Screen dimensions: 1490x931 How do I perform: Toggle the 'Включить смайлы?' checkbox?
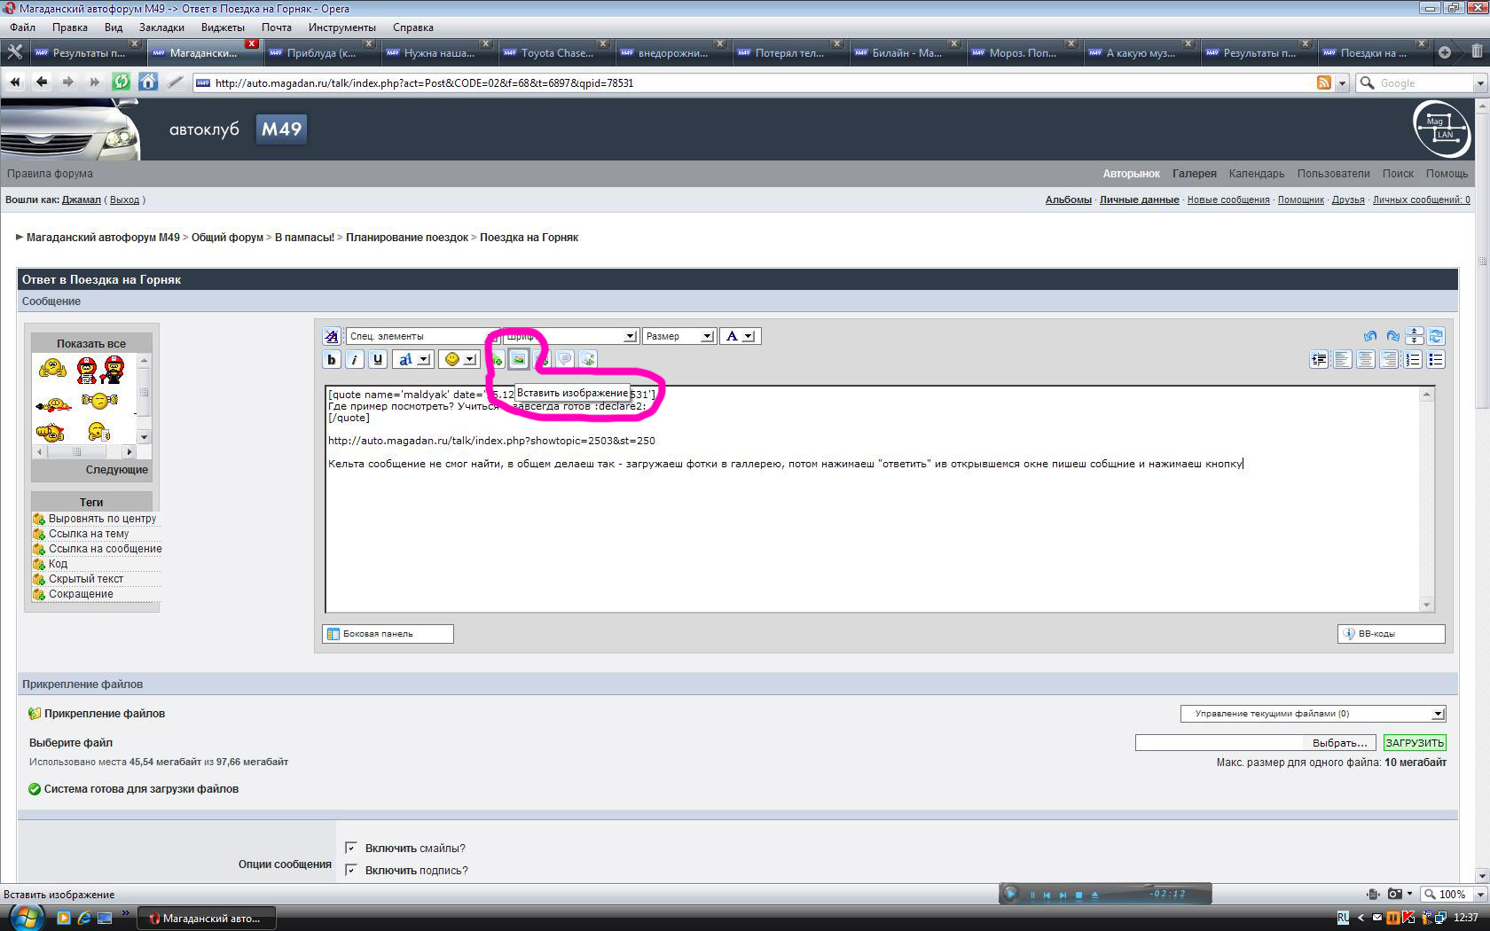pos(351,848)
